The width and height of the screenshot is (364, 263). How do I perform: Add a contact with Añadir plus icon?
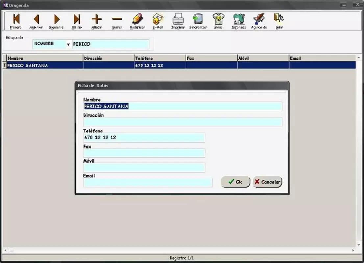click(x=97, y=21)
